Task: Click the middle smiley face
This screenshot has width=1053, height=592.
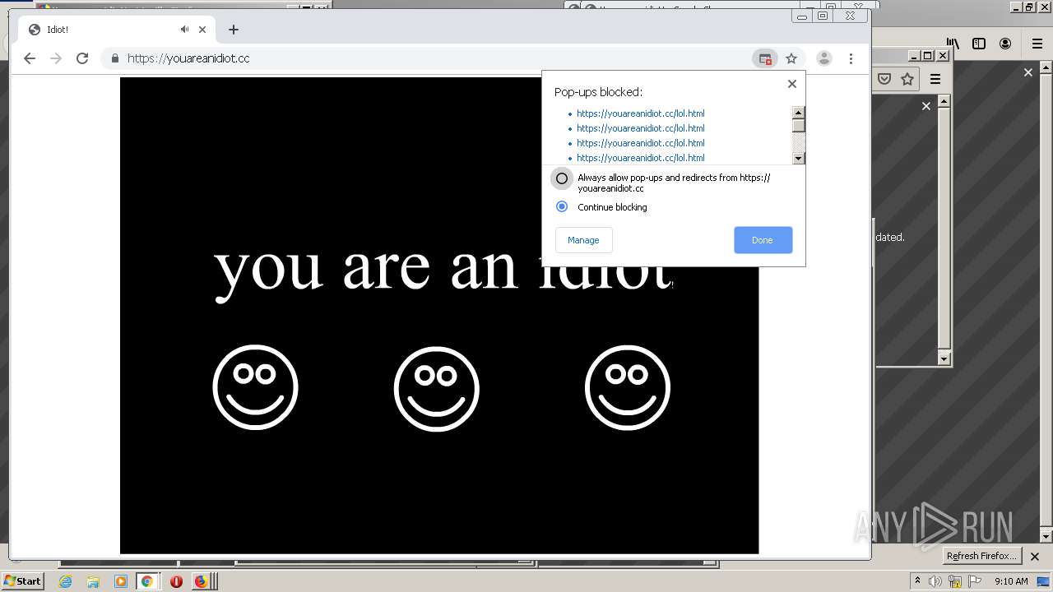Action: tap(436, 388)
